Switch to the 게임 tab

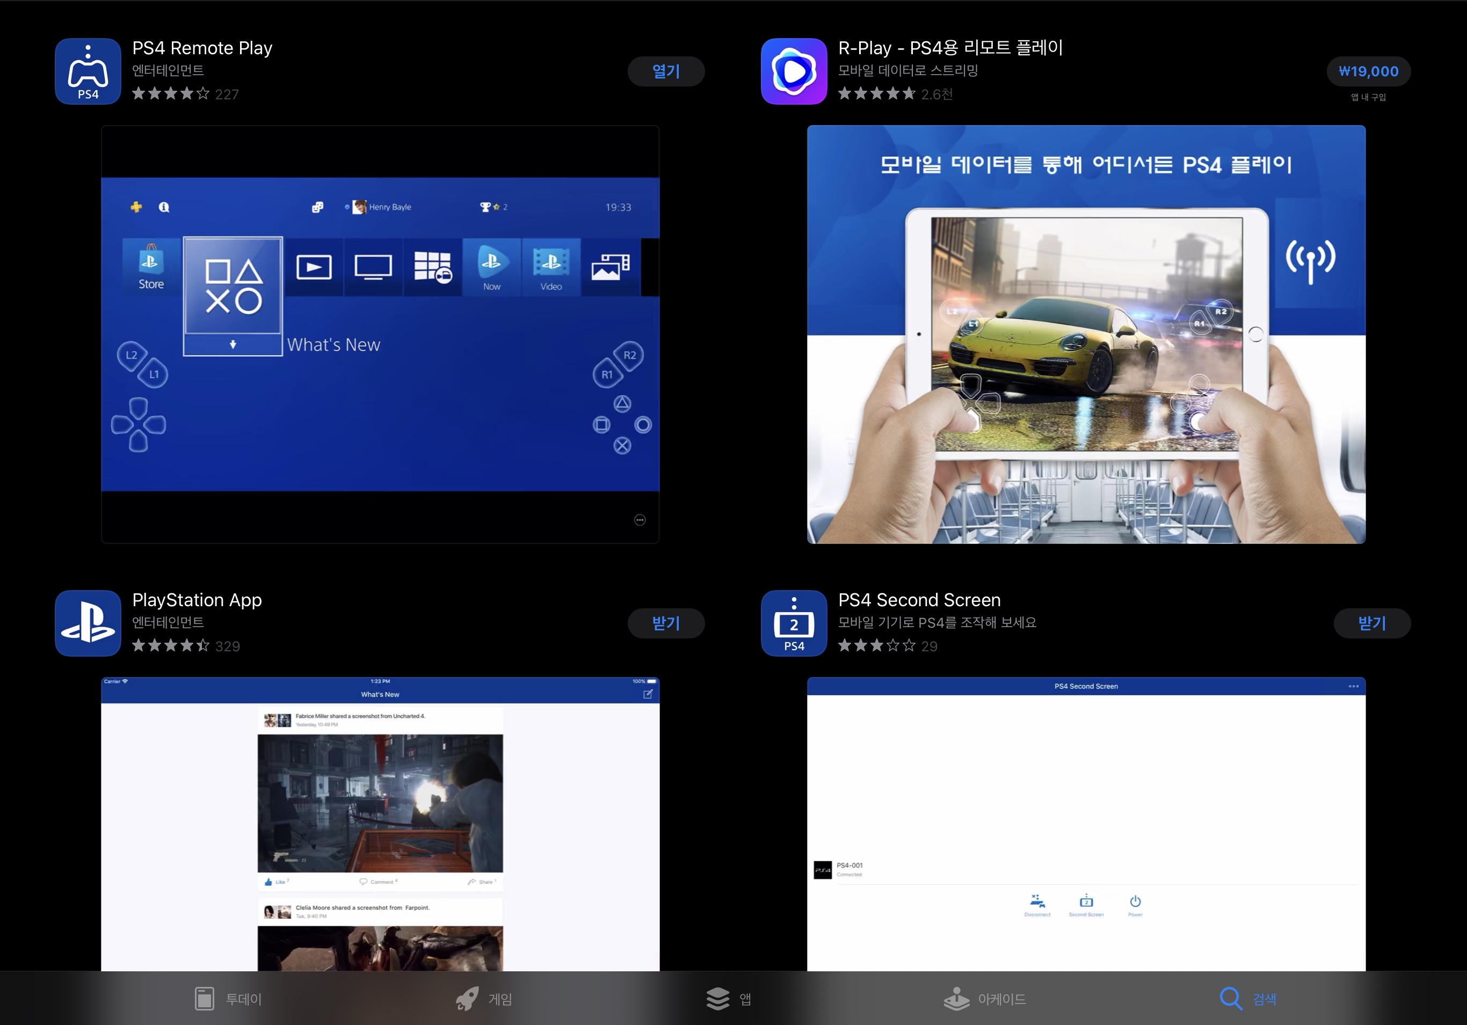(484, 999)
